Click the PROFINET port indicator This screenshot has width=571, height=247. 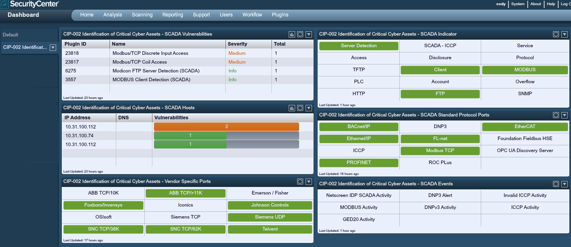pos(359,163)
